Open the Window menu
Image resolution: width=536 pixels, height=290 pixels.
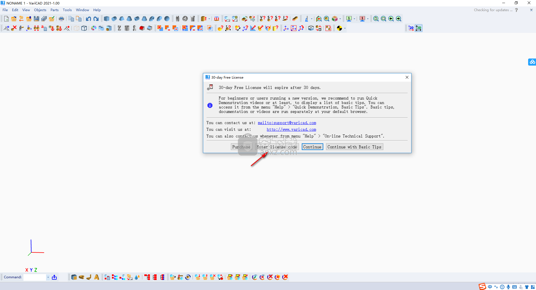click(x=82, y=10)
